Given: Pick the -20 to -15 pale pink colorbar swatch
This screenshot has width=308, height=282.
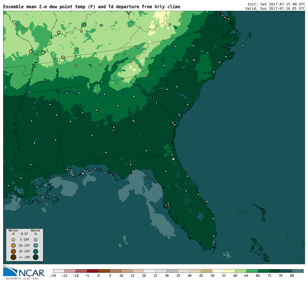Looking at the screenshot, I should click(x=59, y=271).
